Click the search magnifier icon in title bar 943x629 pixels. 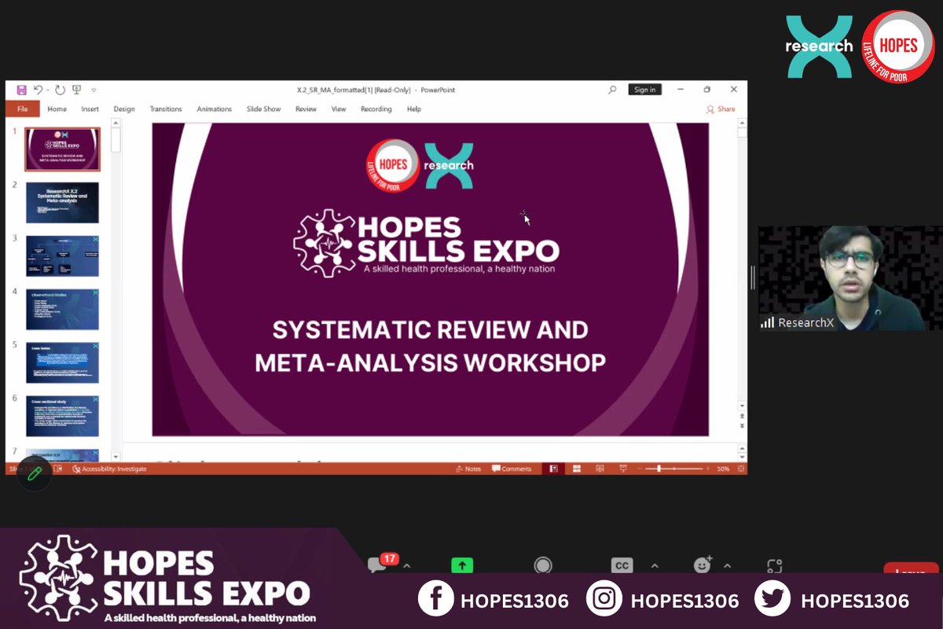click(612, 90)
